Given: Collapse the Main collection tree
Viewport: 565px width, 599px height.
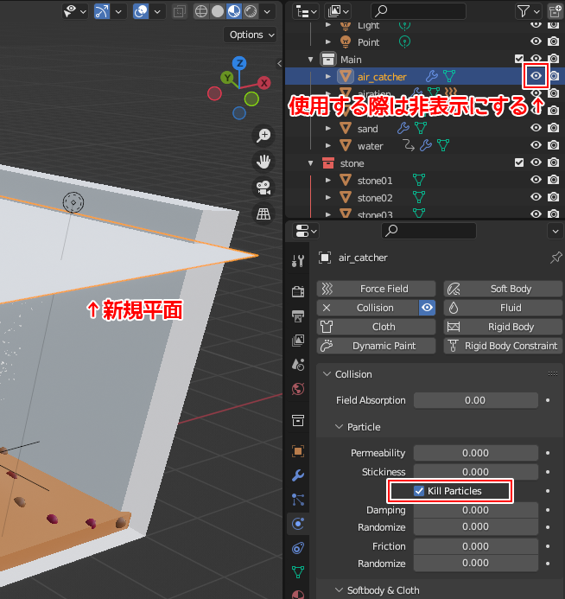Looking at the screenshot, I should pos(311,60).
